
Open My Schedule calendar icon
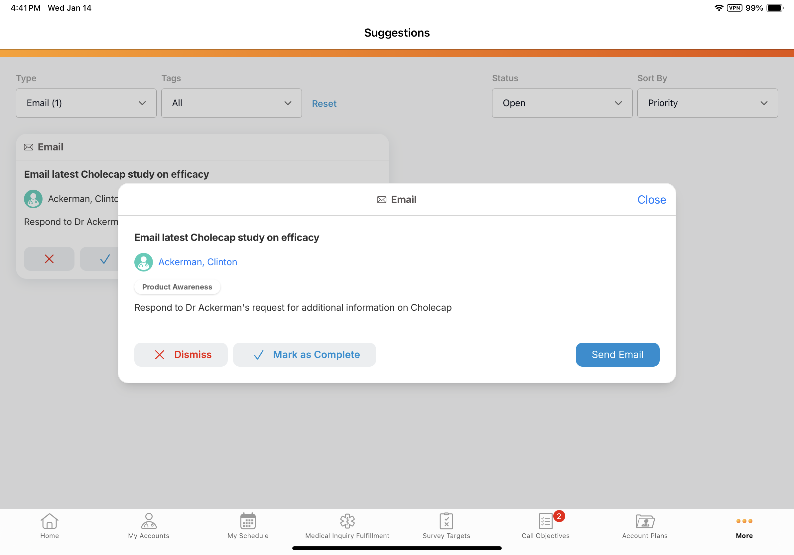tap(248, 521)
